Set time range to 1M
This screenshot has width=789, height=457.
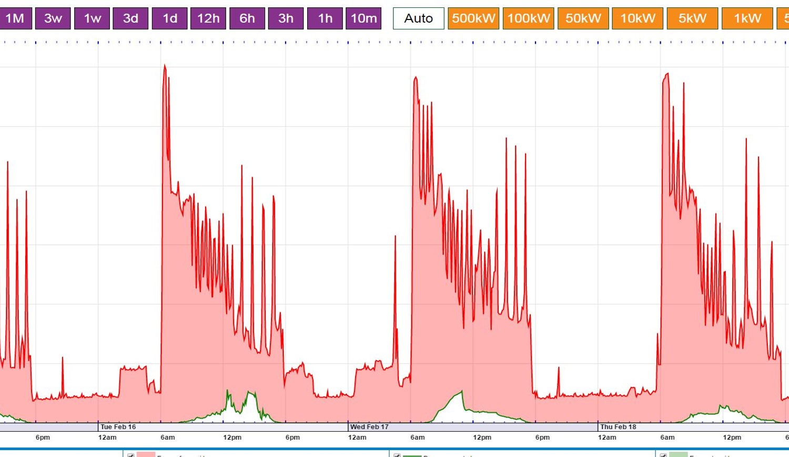tap(15, 18)
